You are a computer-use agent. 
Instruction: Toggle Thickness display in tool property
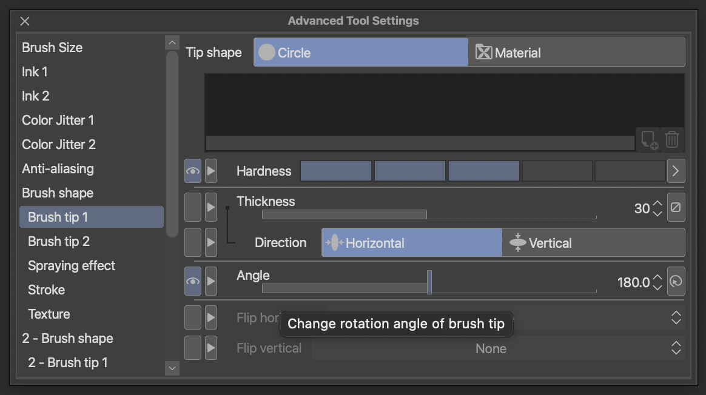(x=193, y=207)
